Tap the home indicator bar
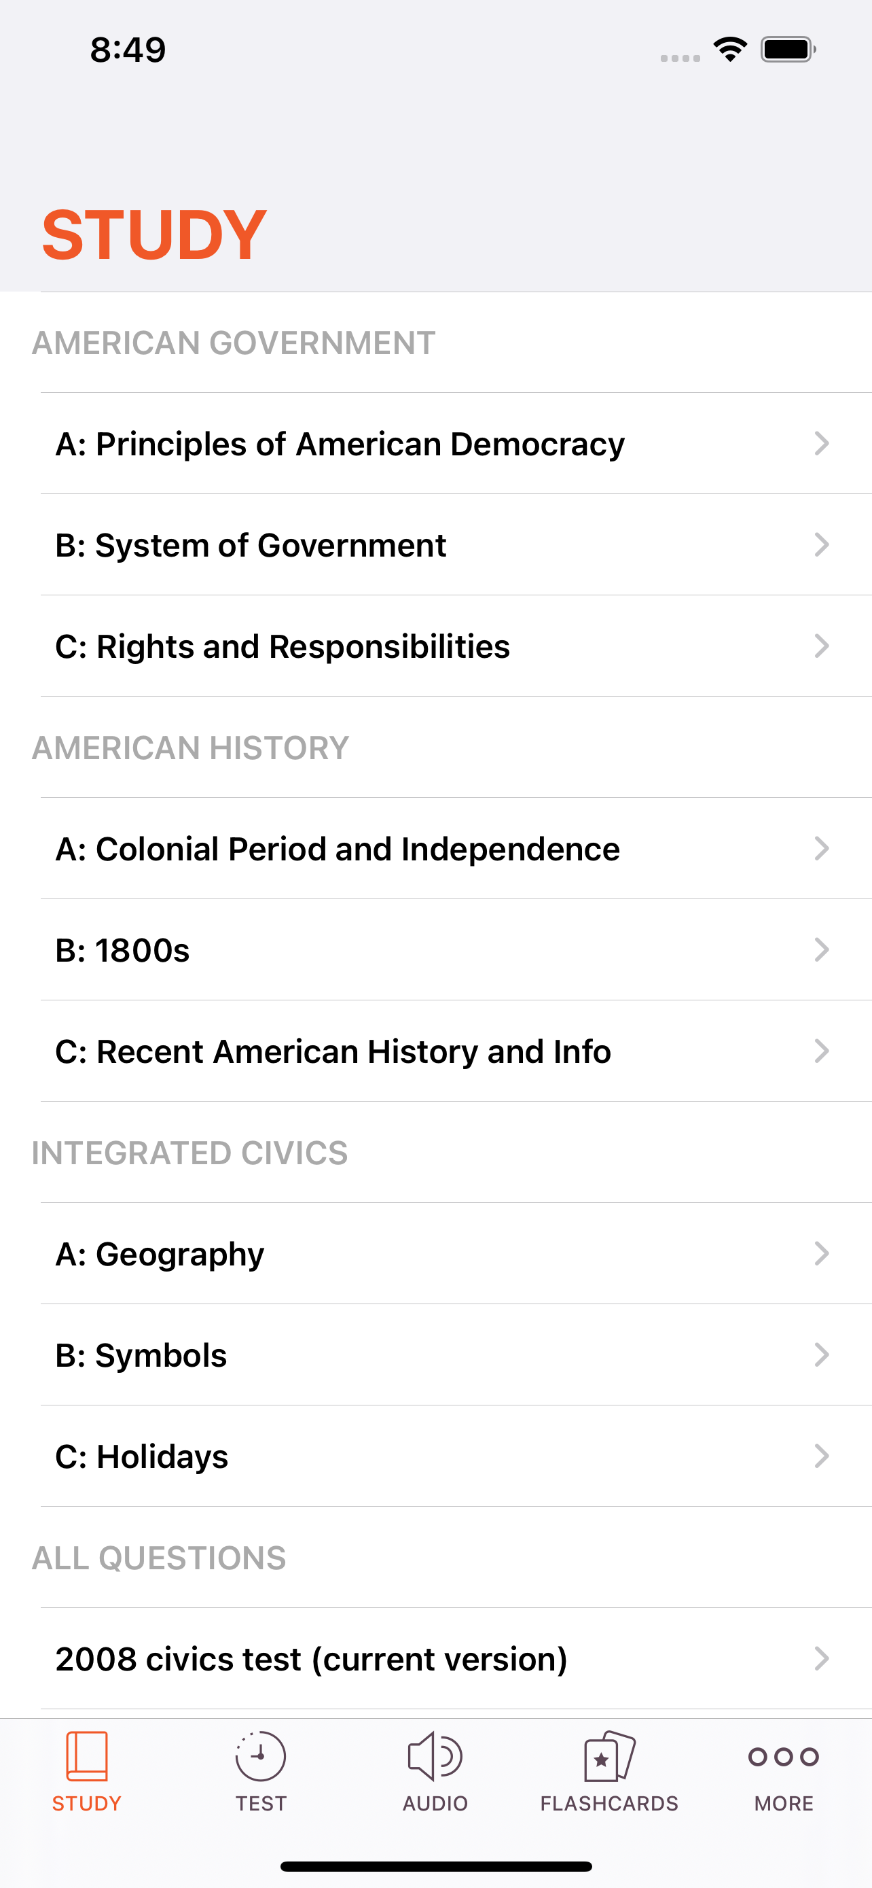This screenshot has width=872, height=1888. coord(435,1866)
